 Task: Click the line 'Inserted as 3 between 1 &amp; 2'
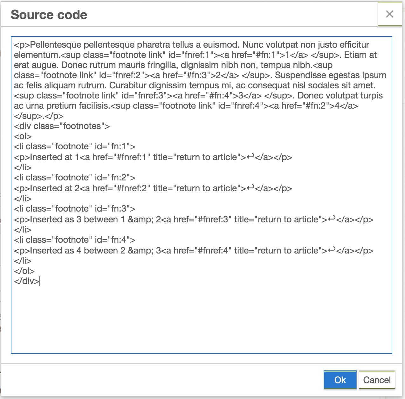click(x=194, y=219)
